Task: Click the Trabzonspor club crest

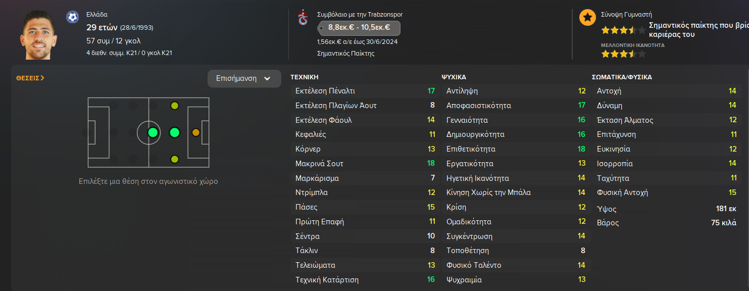Action: [x=303, y=18]
